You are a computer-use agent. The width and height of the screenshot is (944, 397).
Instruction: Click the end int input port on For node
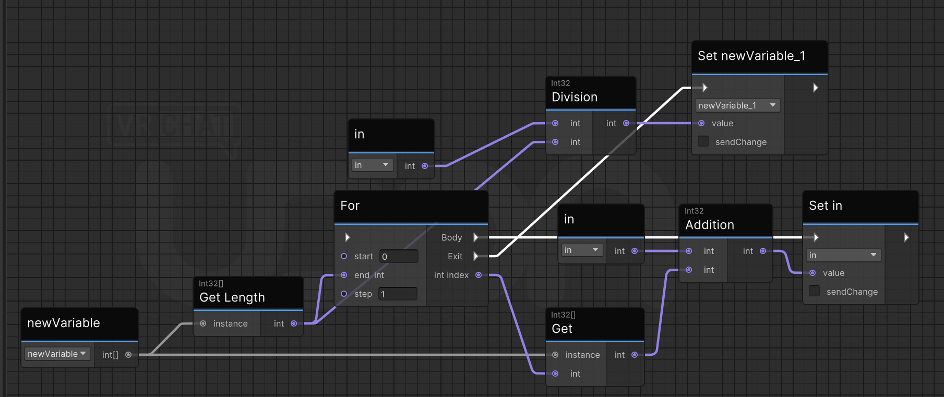point(344,275)
